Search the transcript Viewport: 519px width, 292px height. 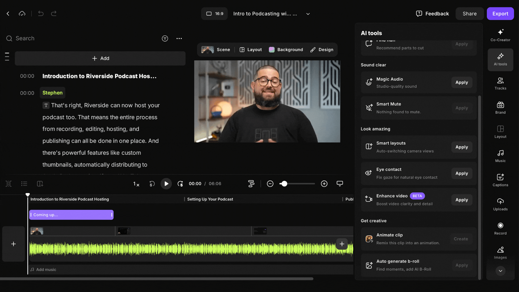[x=81, y=38]
